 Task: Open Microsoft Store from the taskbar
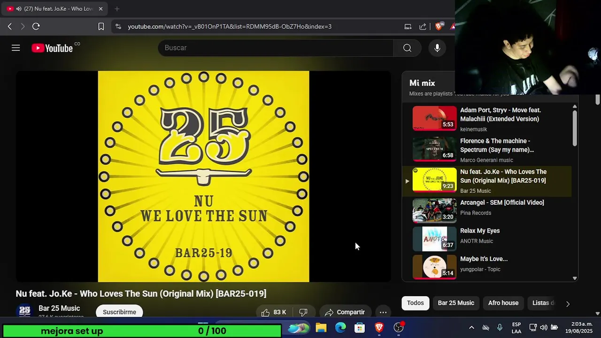coord(360,328)
